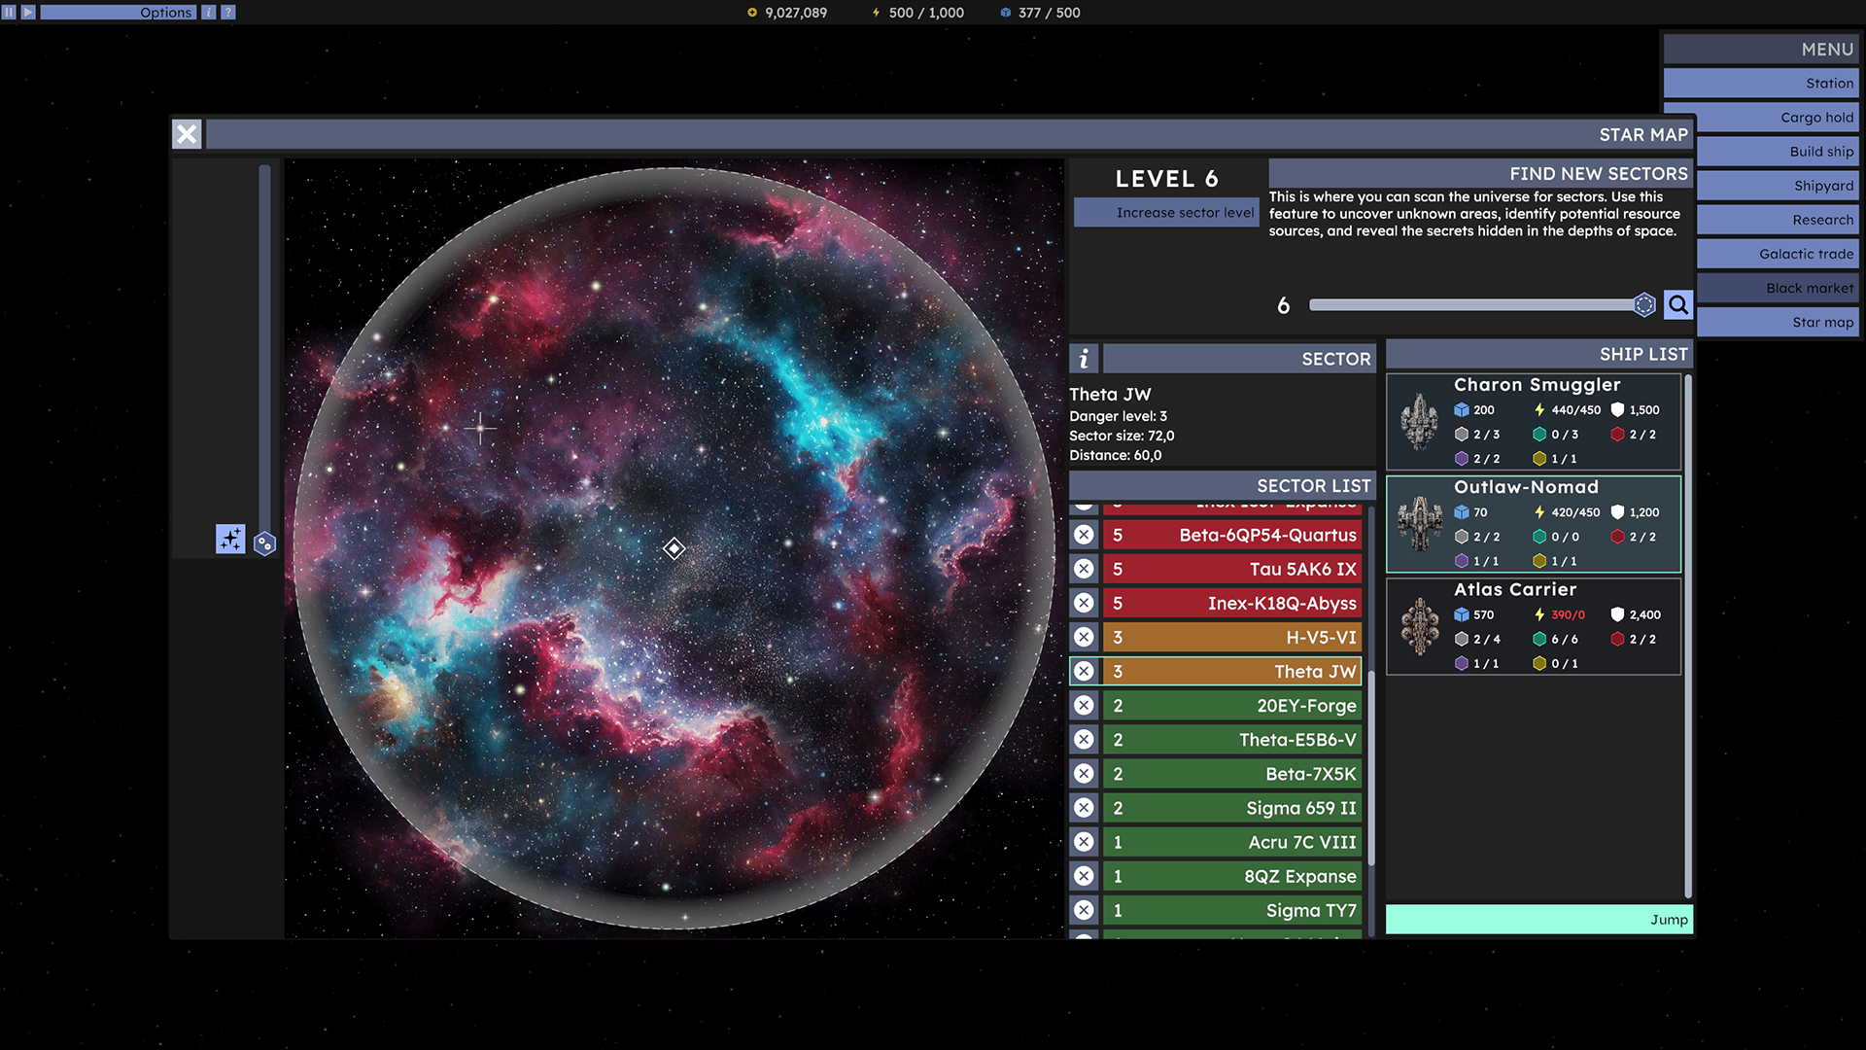Select the Charon Smuggler ship card

[1534, 421]
